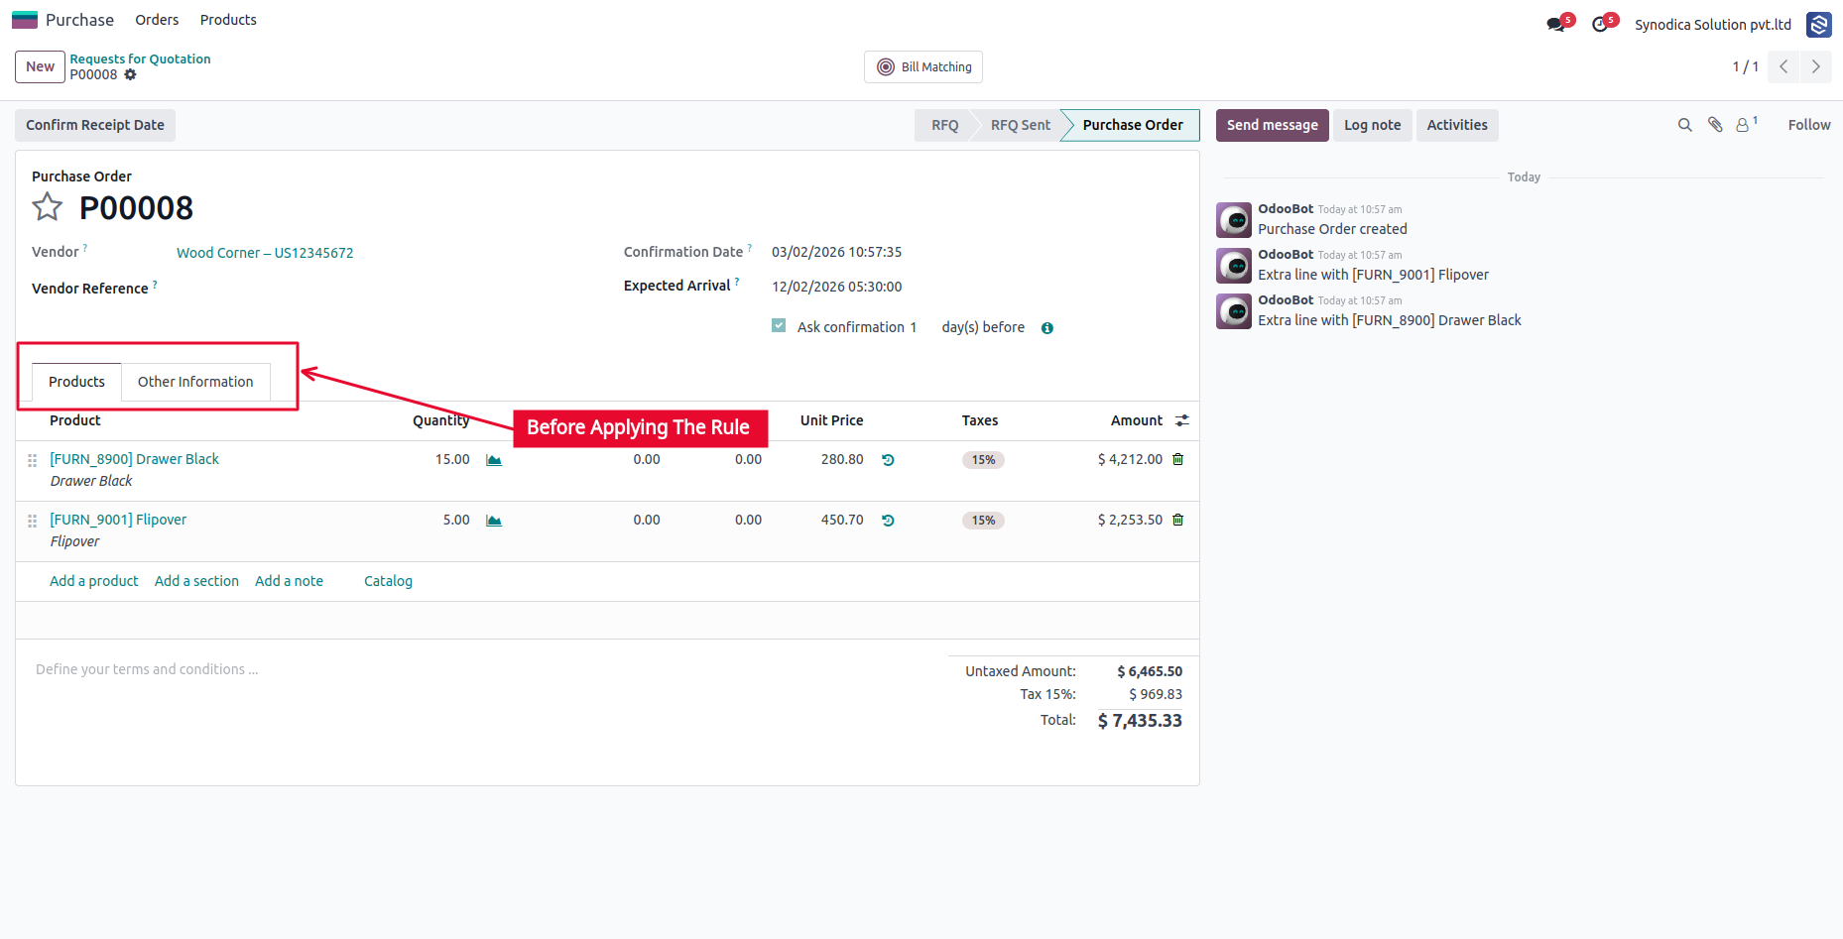The height and width of the screenshot is (939, 1843).
Task: Switch to the Other Information tab
Action: point(195,382)
